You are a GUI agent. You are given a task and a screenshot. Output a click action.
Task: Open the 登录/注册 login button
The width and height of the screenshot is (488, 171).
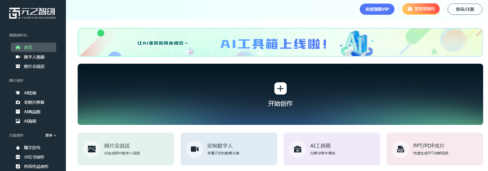[x=465, y=9]
